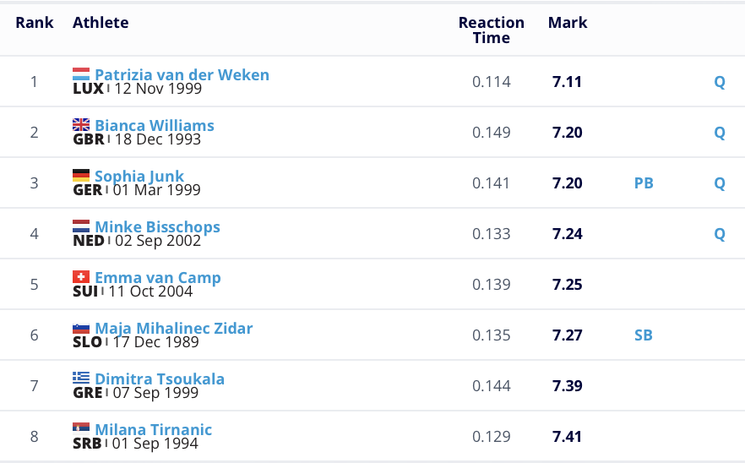Open Minke Bisschops athlete link
745x463 pixels.
click(157, 226)
